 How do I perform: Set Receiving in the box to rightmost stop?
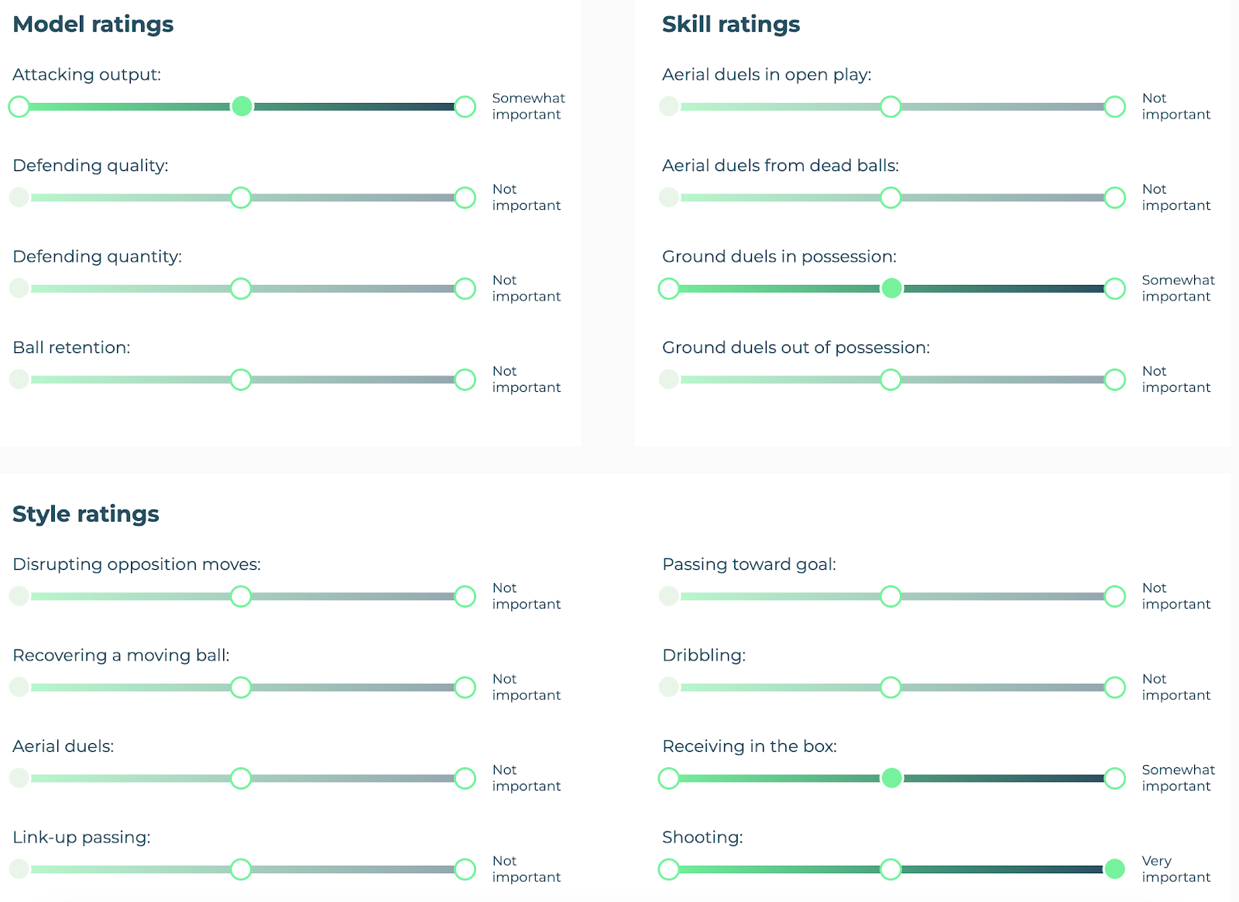[x=1114, y=778]
